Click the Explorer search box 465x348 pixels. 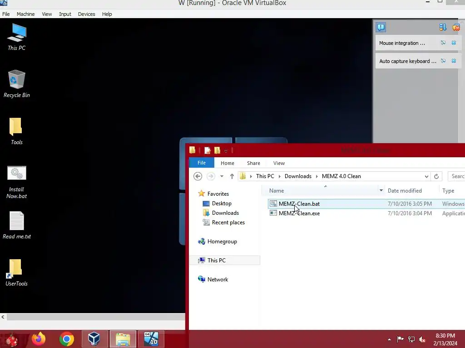[456, 176]
